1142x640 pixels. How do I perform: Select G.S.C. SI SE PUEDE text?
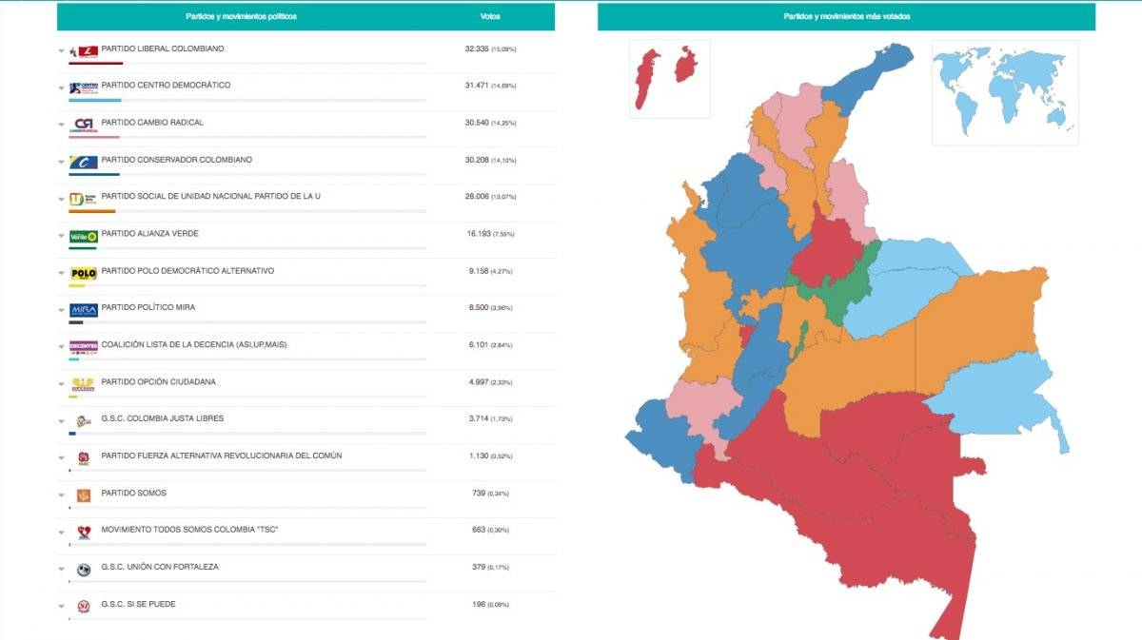pyautogui.click(x=138, y=605)
